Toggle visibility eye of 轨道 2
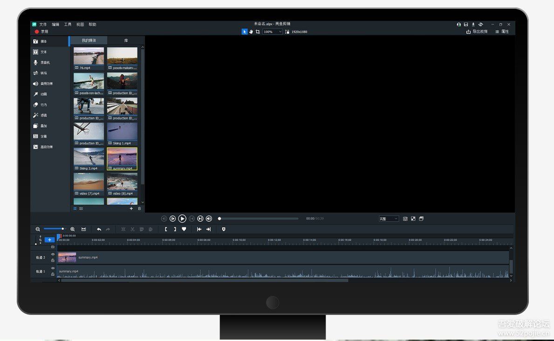 (53, 254)
